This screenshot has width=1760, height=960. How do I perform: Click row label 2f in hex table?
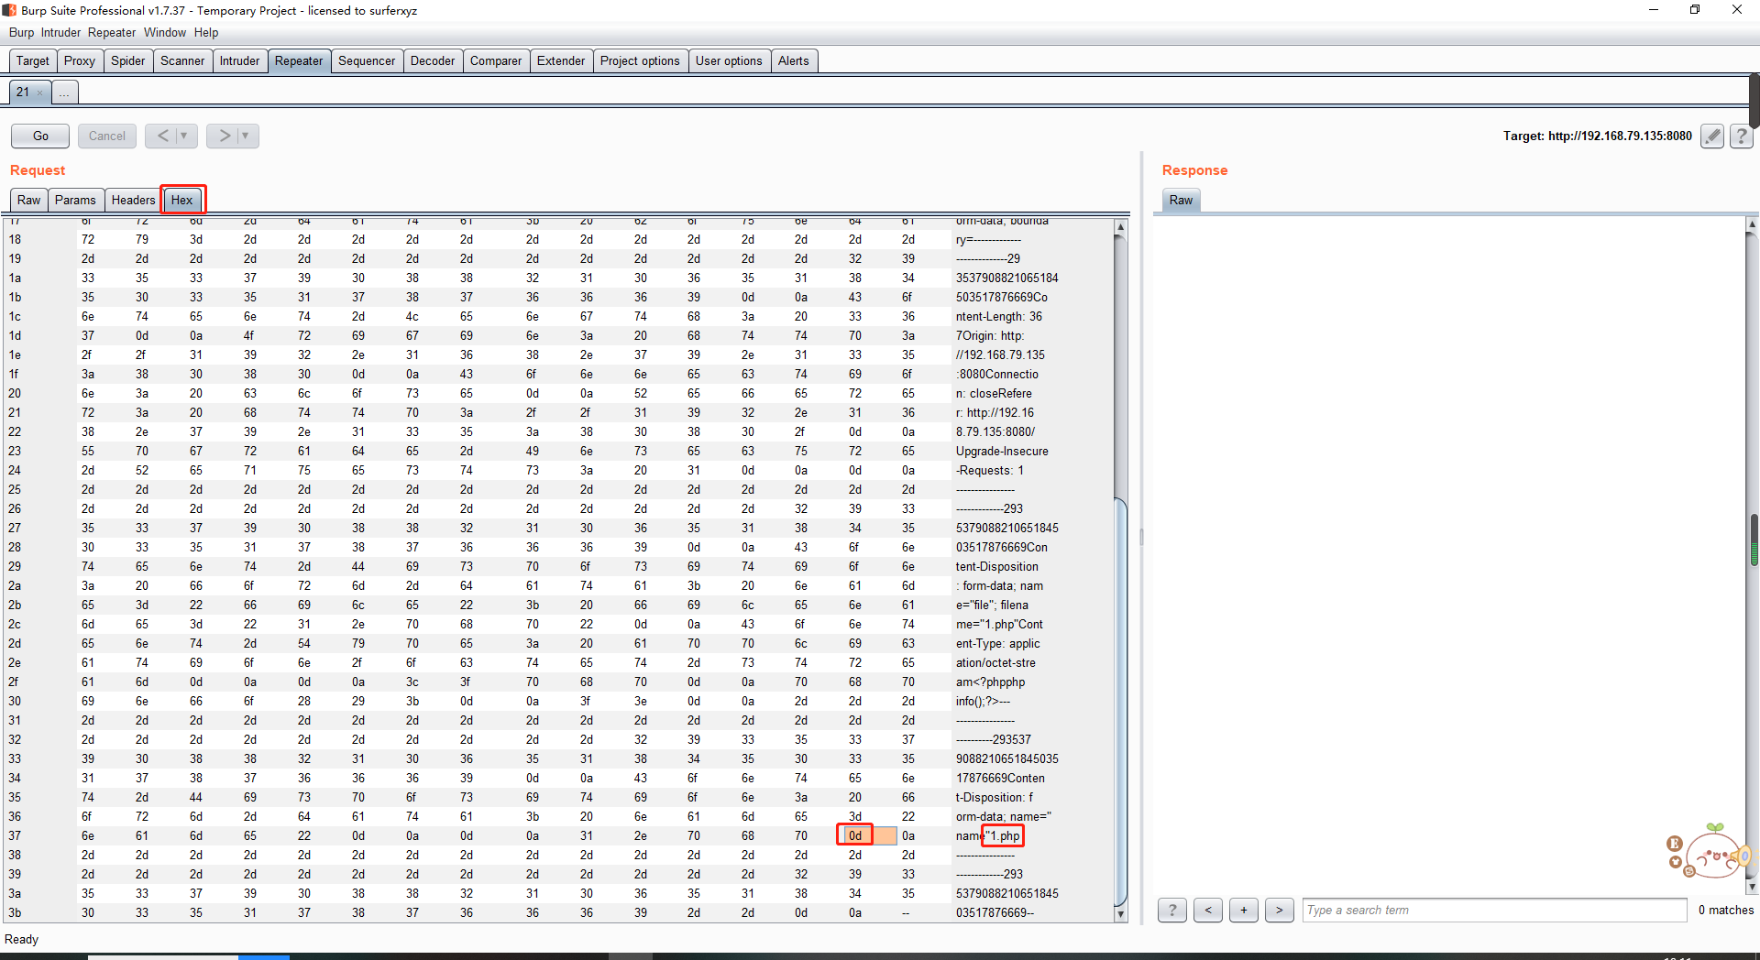click(x=14, y=682)
